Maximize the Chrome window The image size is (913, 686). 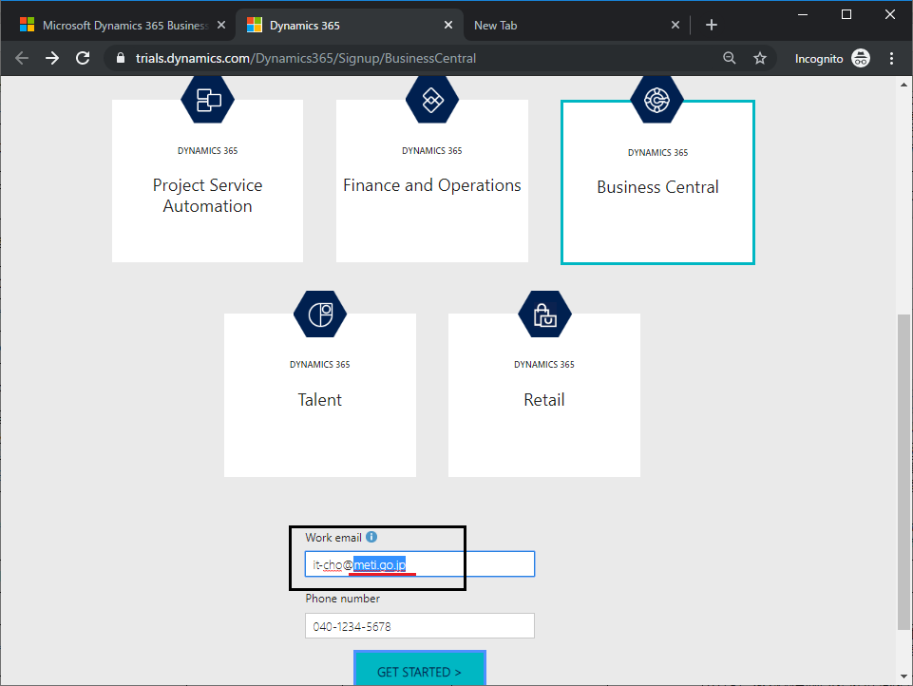(x=846, y=14)
